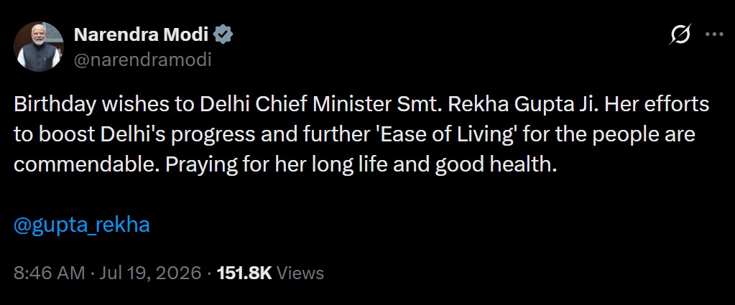Click the Views label
The width and height of the screenshot is (735, 305).
pyautogui.click(x=300, y=273)
